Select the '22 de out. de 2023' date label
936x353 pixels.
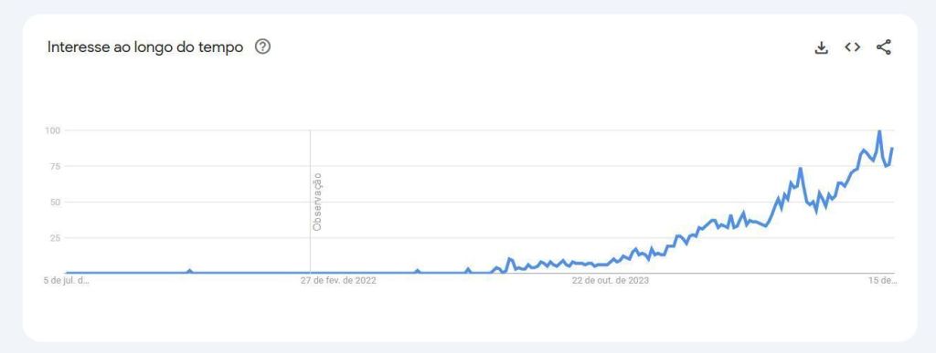[x=610, y=280]
